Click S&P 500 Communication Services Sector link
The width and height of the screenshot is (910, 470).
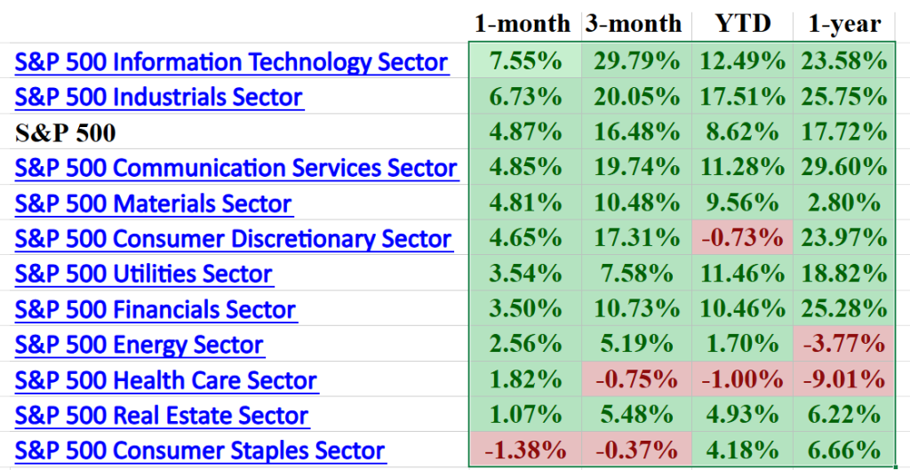tap(236, 168)
